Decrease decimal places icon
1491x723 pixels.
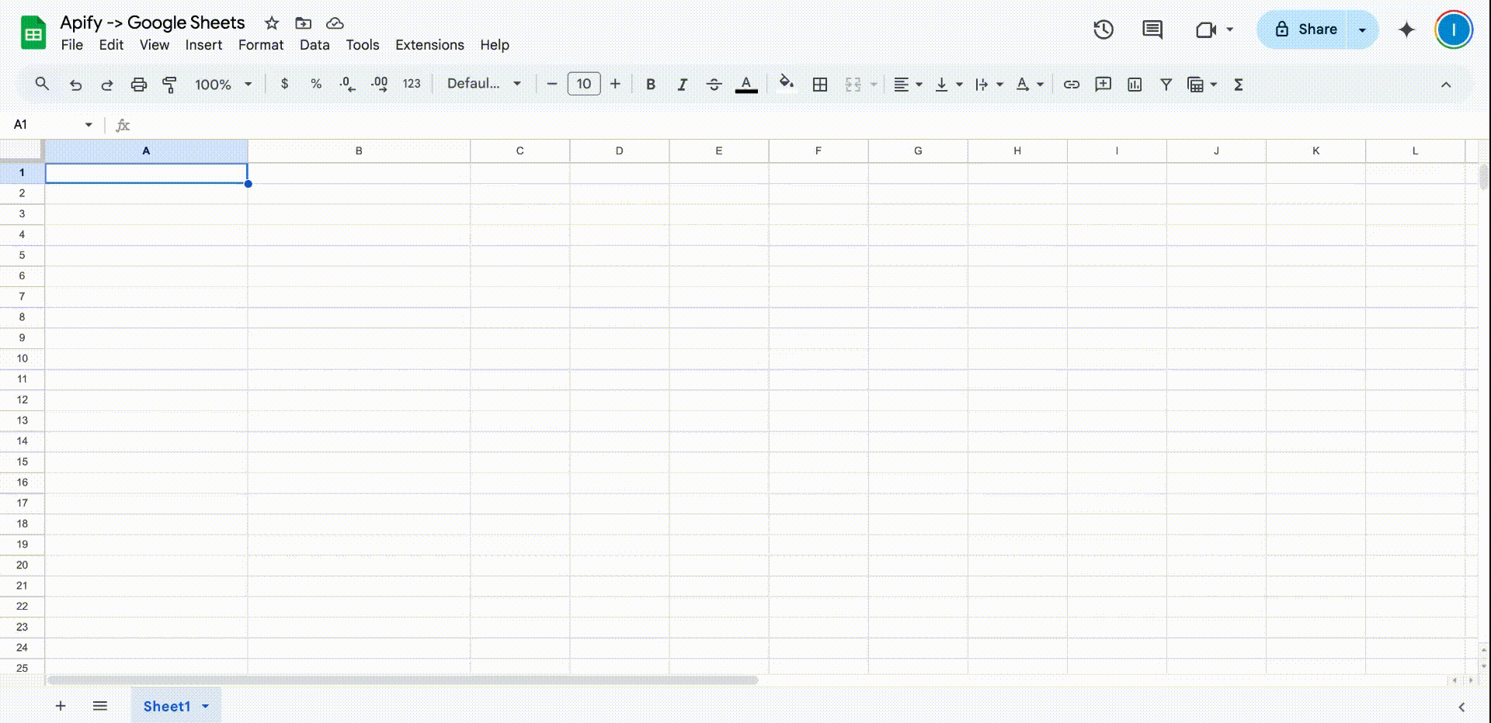click(348, 84)
